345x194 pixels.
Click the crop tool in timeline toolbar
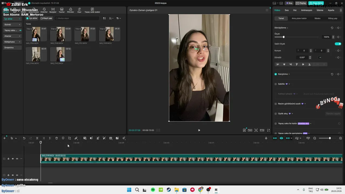[70, 138]
